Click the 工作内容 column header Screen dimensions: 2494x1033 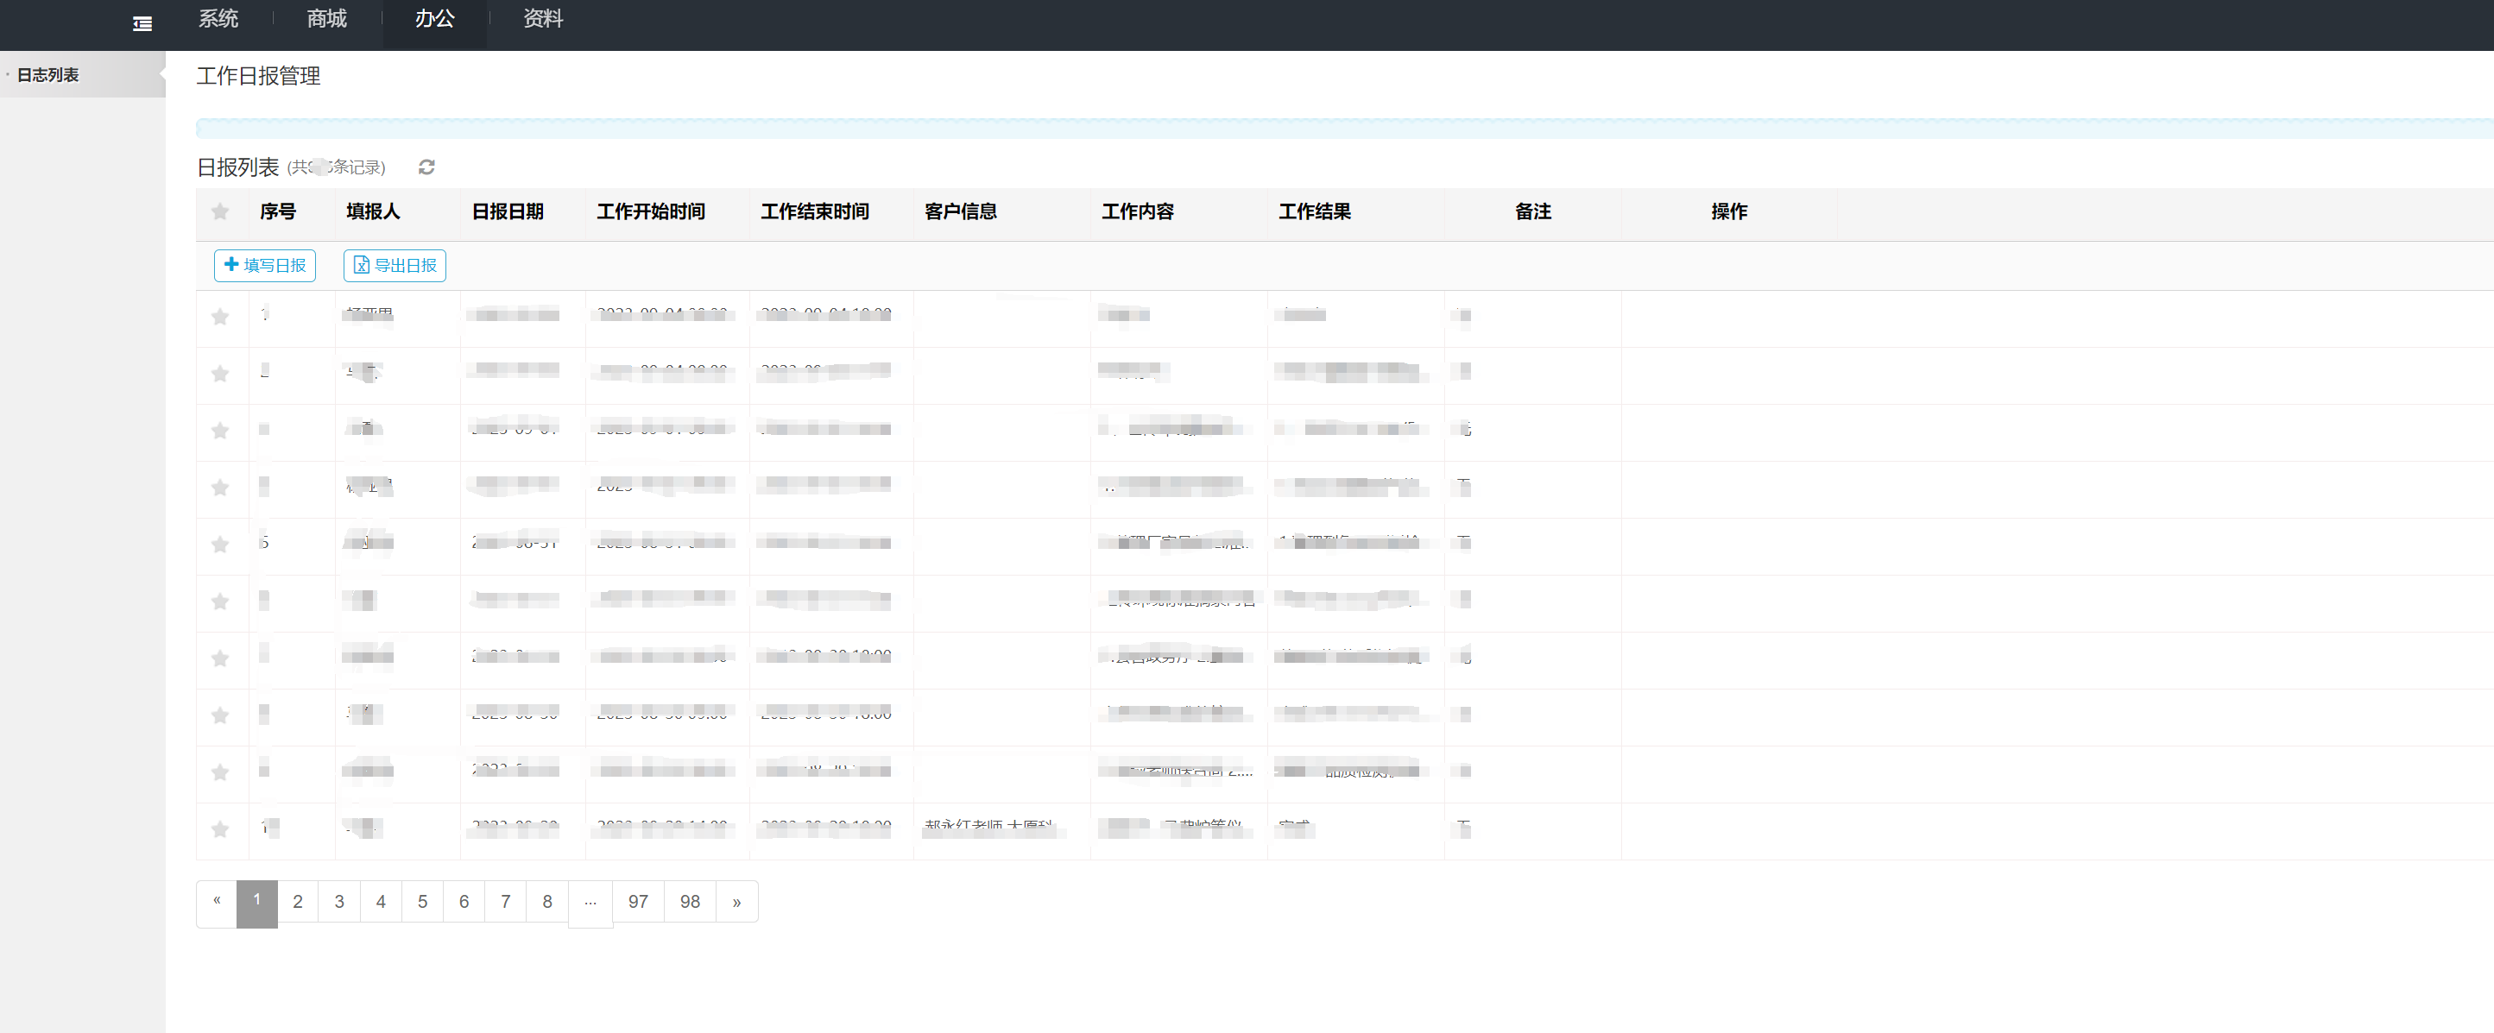(x=1138, y=211)
